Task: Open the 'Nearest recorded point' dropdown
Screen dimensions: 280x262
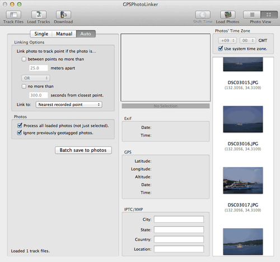Action: (x=69, y=104)
